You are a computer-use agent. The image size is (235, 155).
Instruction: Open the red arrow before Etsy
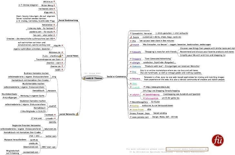point(130,72)
